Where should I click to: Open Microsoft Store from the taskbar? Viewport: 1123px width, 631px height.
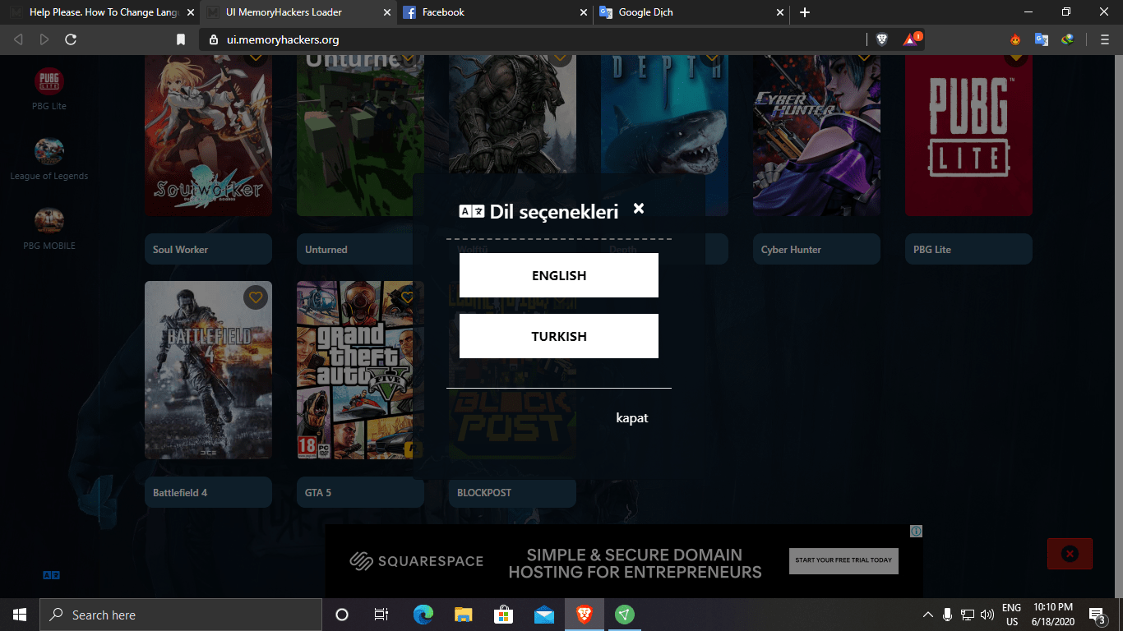(504, 615)
